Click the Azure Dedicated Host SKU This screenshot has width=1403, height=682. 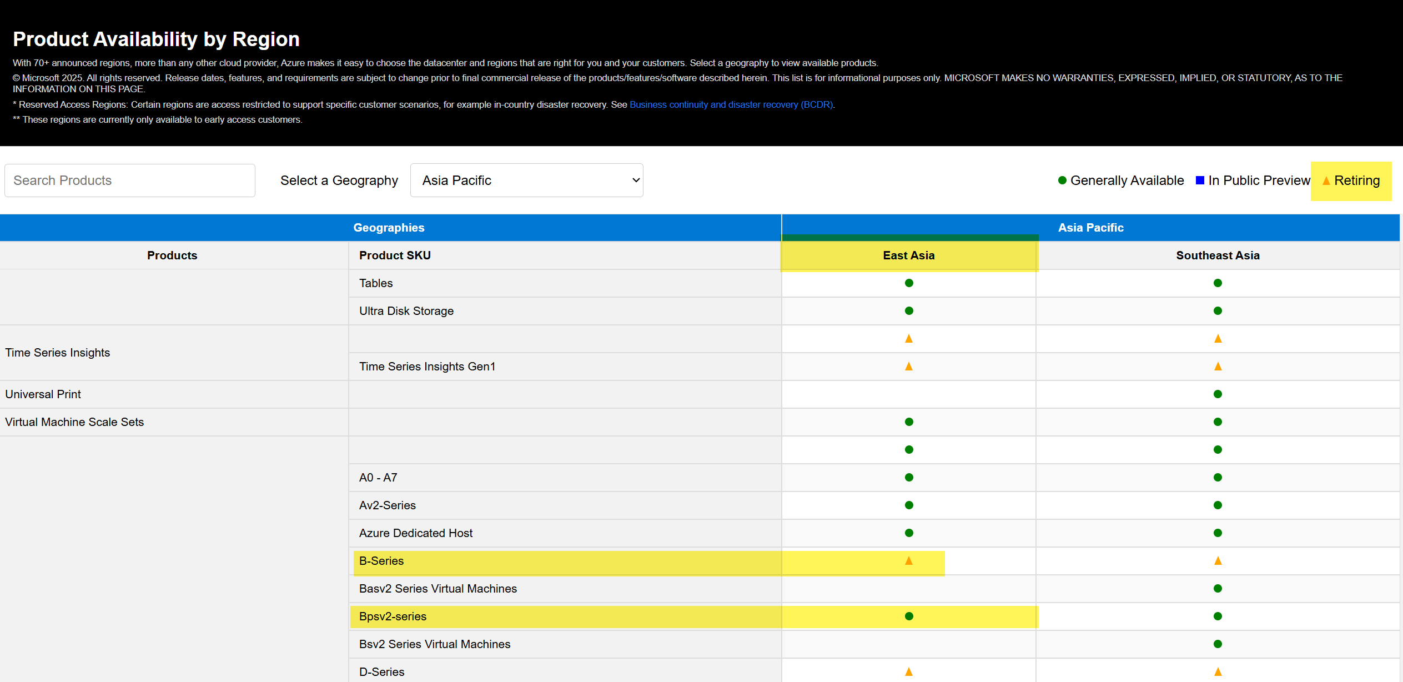pos(565,533)
